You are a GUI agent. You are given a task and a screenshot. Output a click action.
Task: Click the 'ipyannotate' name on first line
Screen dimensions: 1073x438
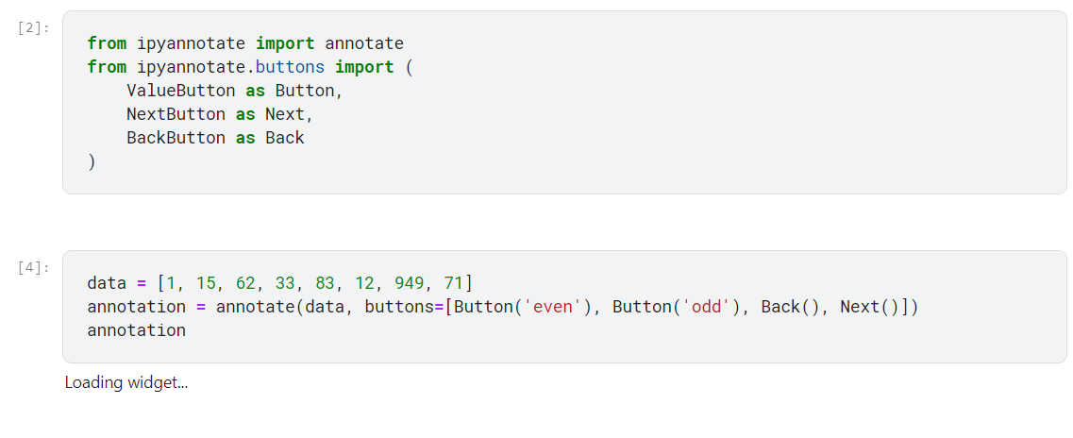point(191,43)
